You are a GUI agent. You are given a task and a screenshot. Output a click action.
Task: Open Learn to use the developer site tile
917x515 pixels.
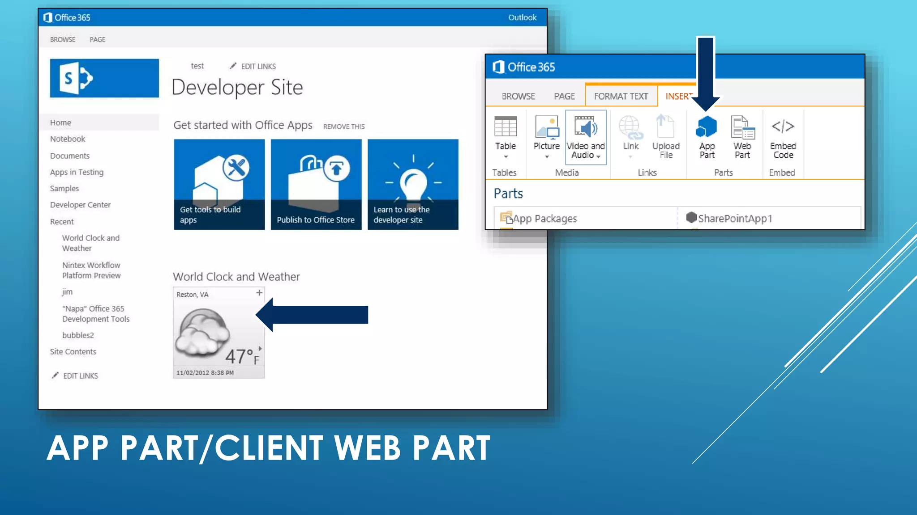[x=413, y=184]
